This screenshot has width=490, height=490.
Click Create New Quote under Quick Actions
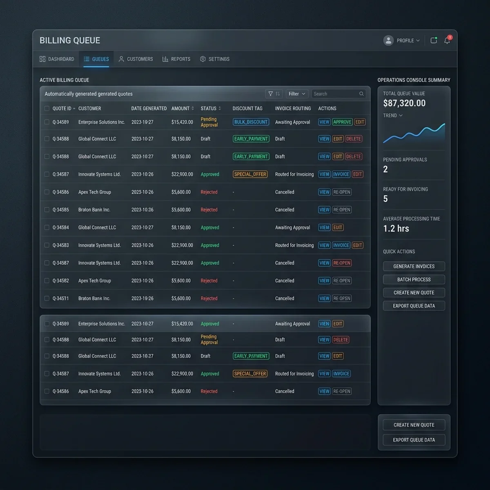[414, 293]
